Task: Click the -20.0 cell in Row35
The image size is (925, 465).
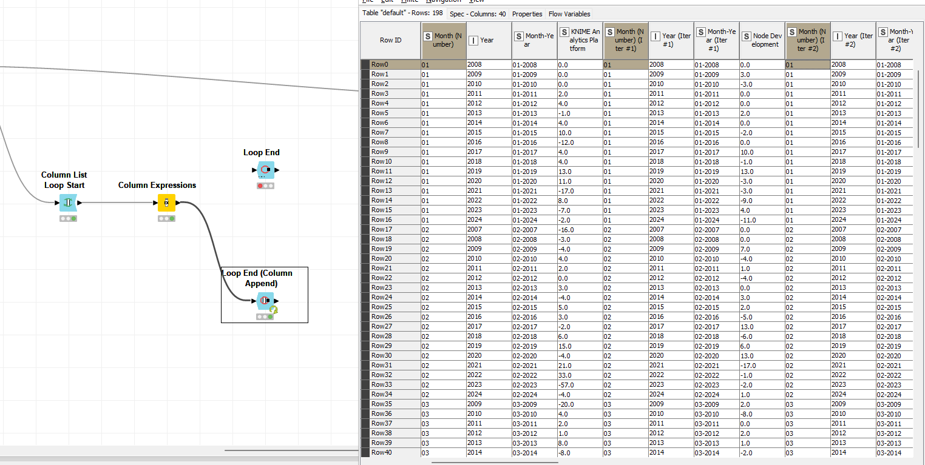Action: pyautogui.click(x=580, y=404)
